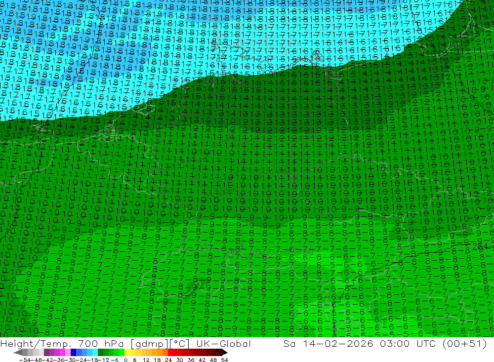Screen dimensions: 494x362
Task: Click the '-30' legend value
Action: tap(71, 360)
